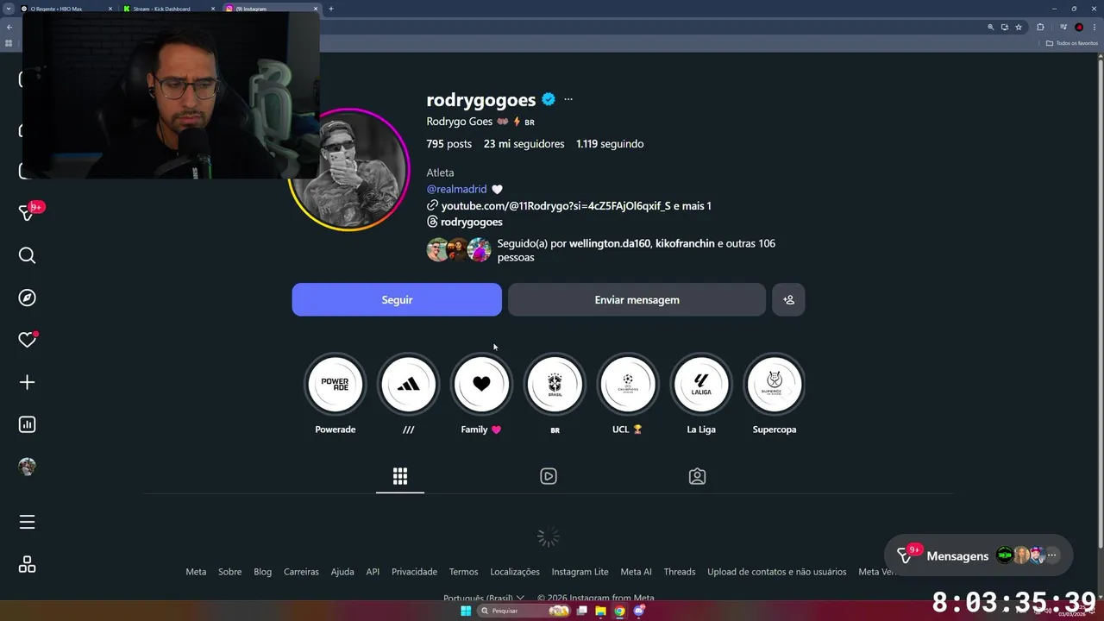1104x621 pixels.
Task: Open the Powerade story highlight
Action: [x=336, y=384]
